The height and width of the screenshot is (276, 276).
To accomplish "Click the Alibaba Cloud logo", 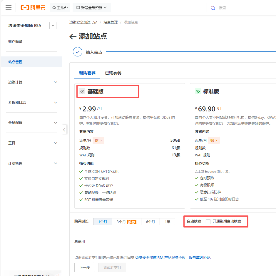I will tap(33, 8).
